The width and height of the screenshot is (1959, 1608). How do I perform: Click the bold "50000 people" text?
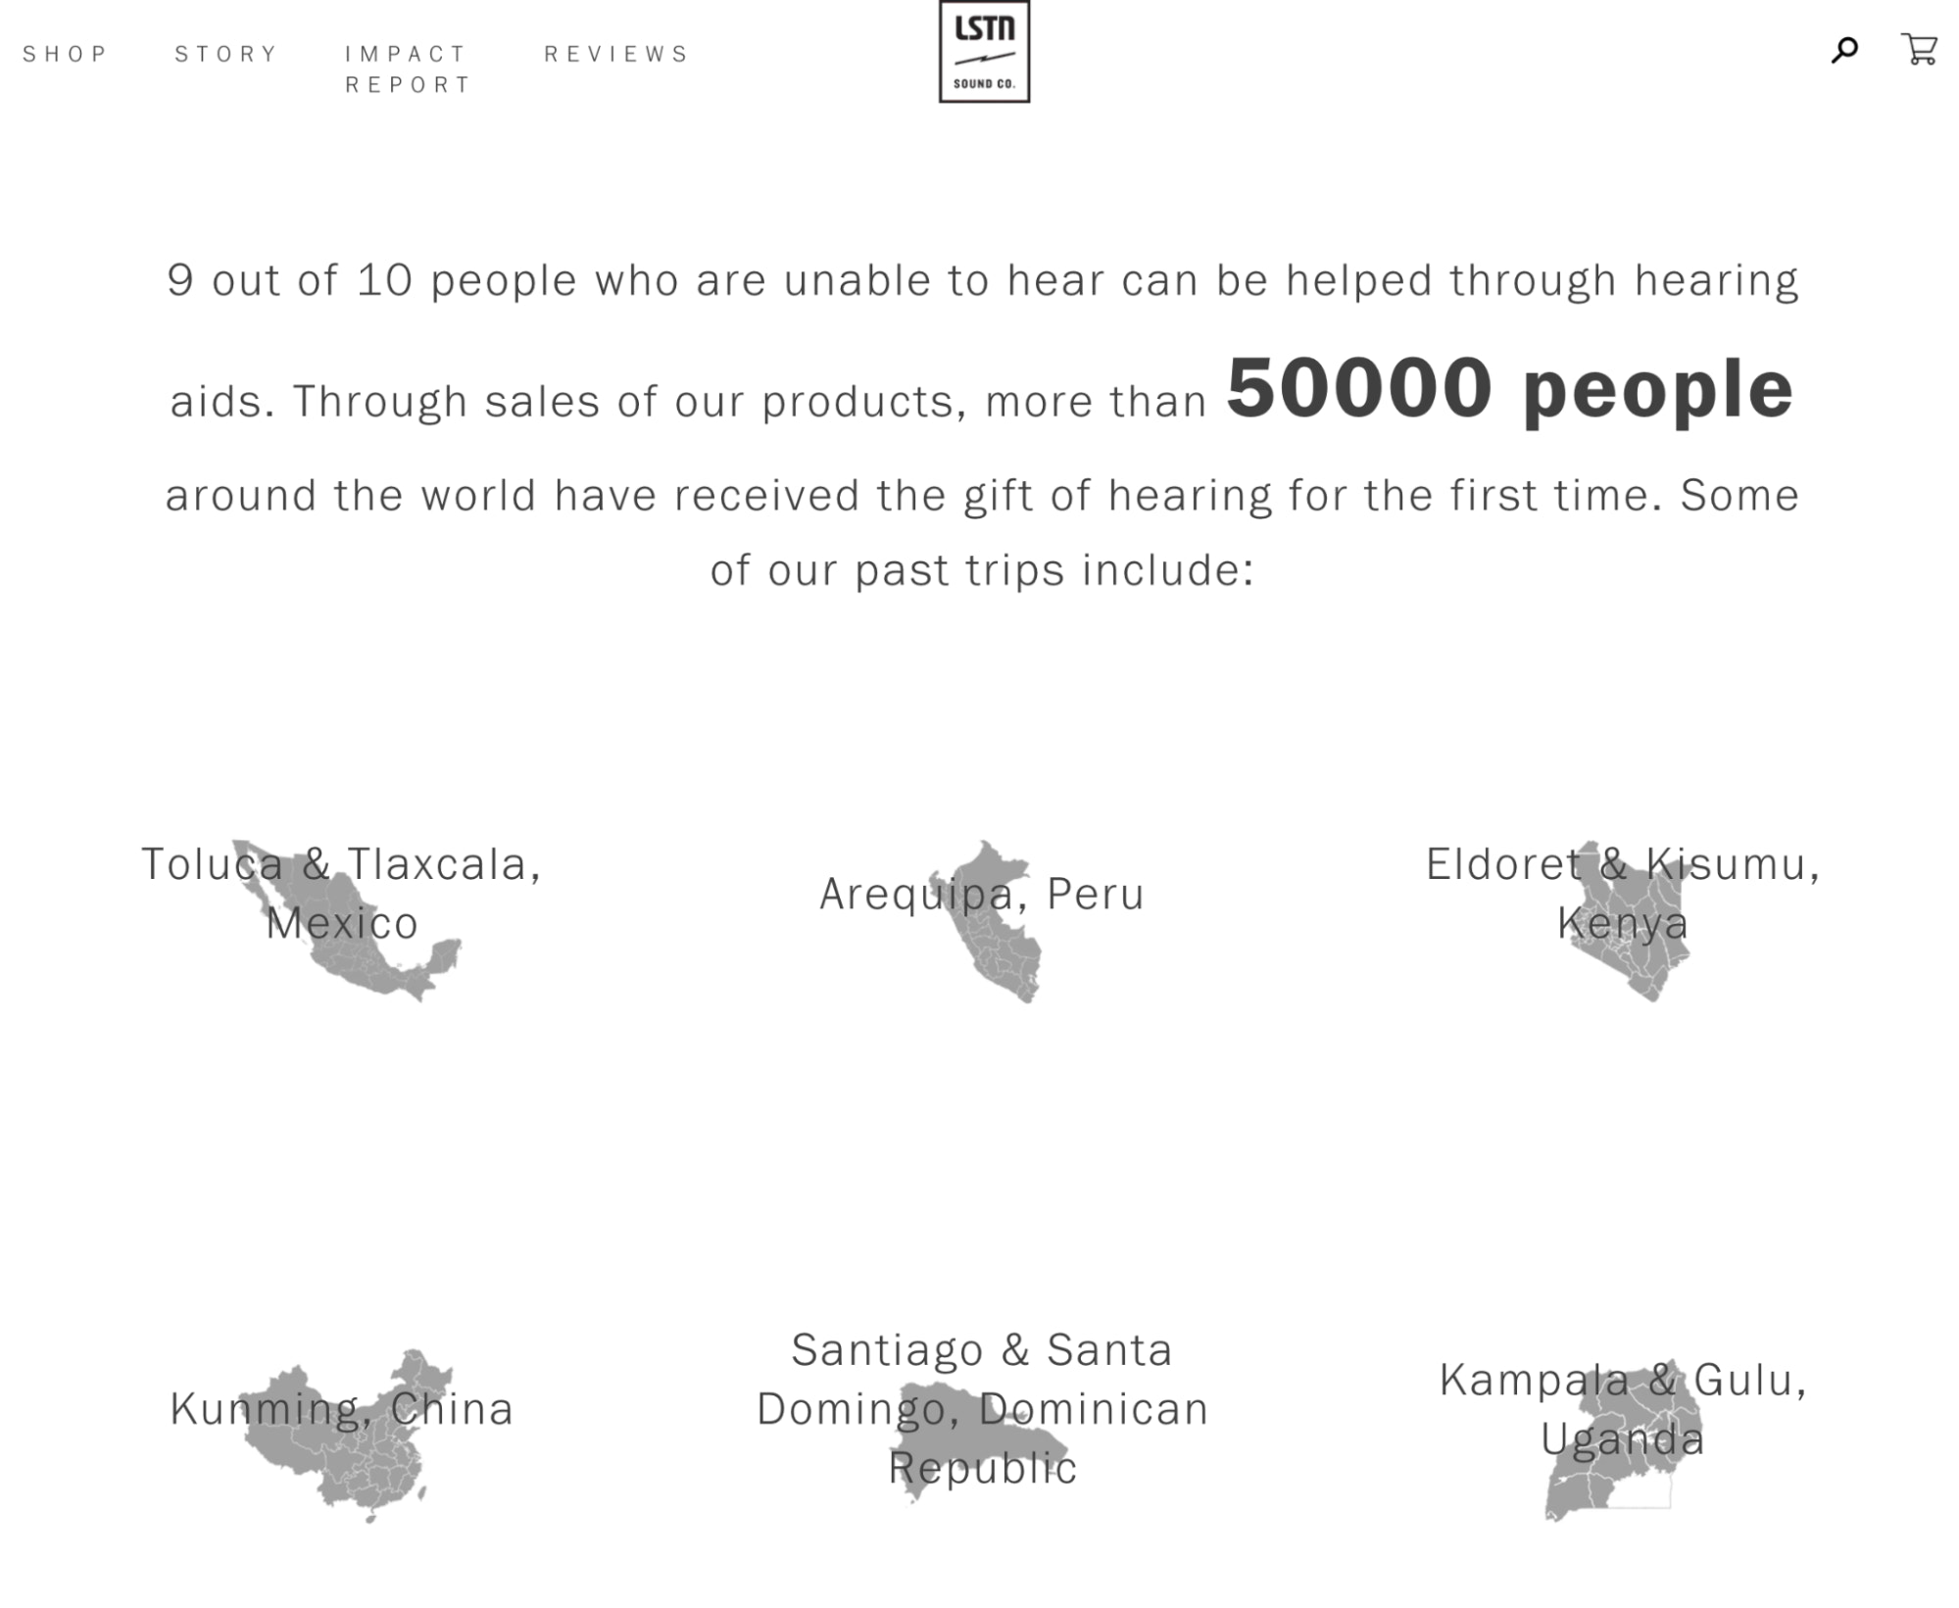tap(1509, 389)
